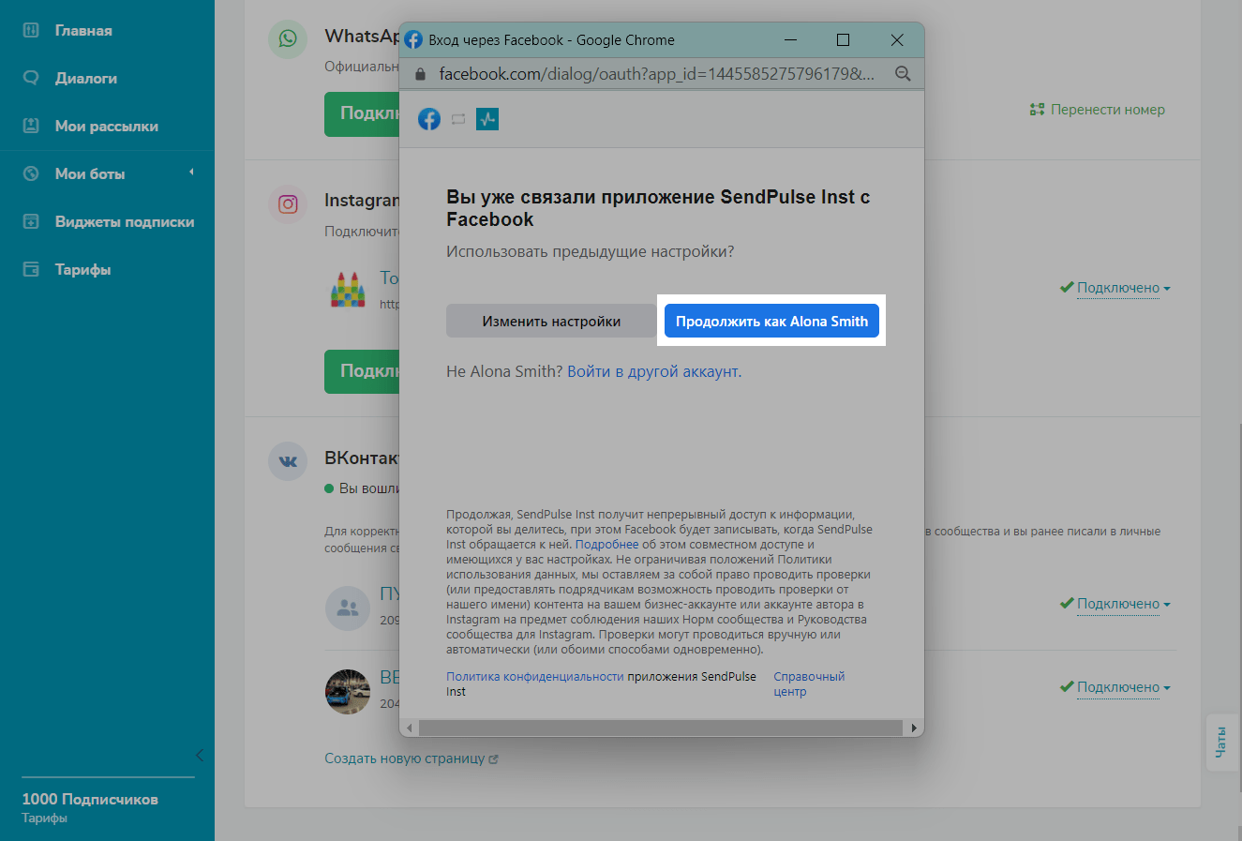Maximize the Facebook login popup window

[843, 40]
